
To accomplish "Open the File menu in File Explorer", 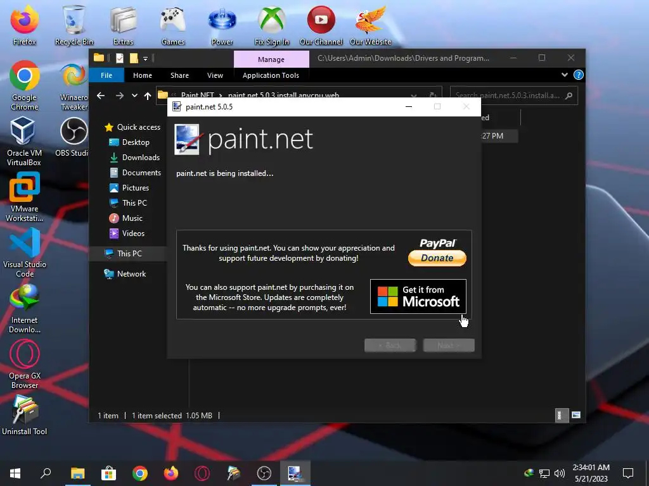I will [x=106, y=75].
